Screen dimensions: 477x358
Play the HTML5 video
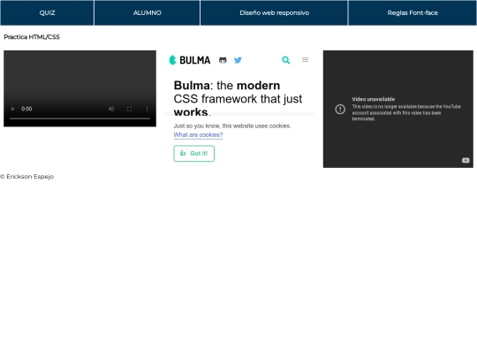(x=12, y=109)
